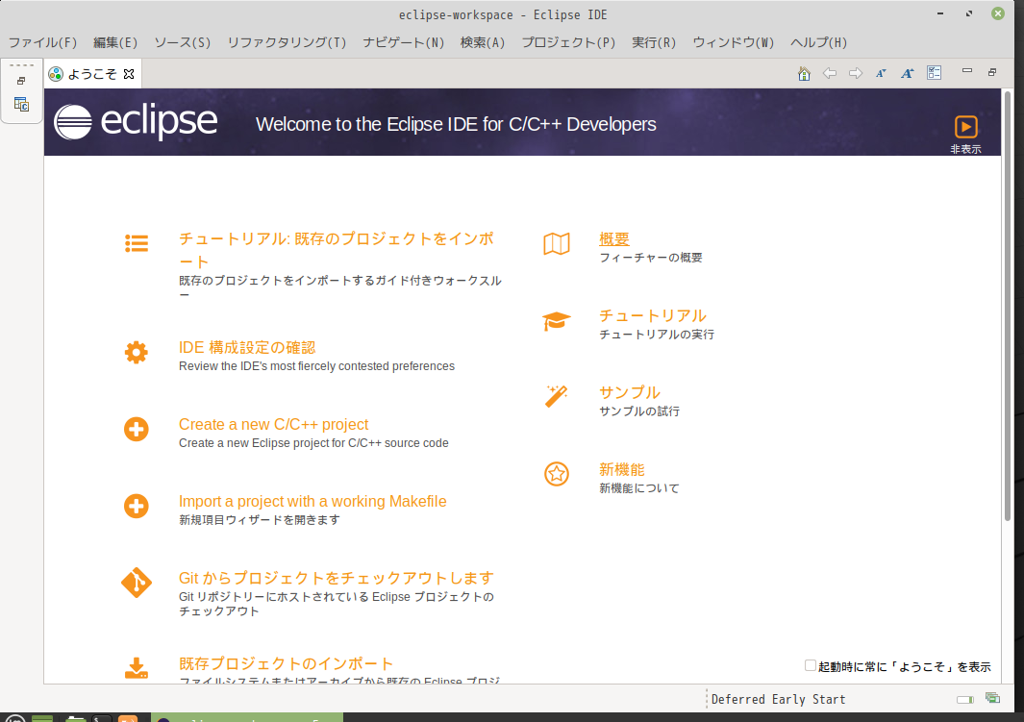
Task: Open the ヘルプ(H) menu
Action: coord(818,42)
